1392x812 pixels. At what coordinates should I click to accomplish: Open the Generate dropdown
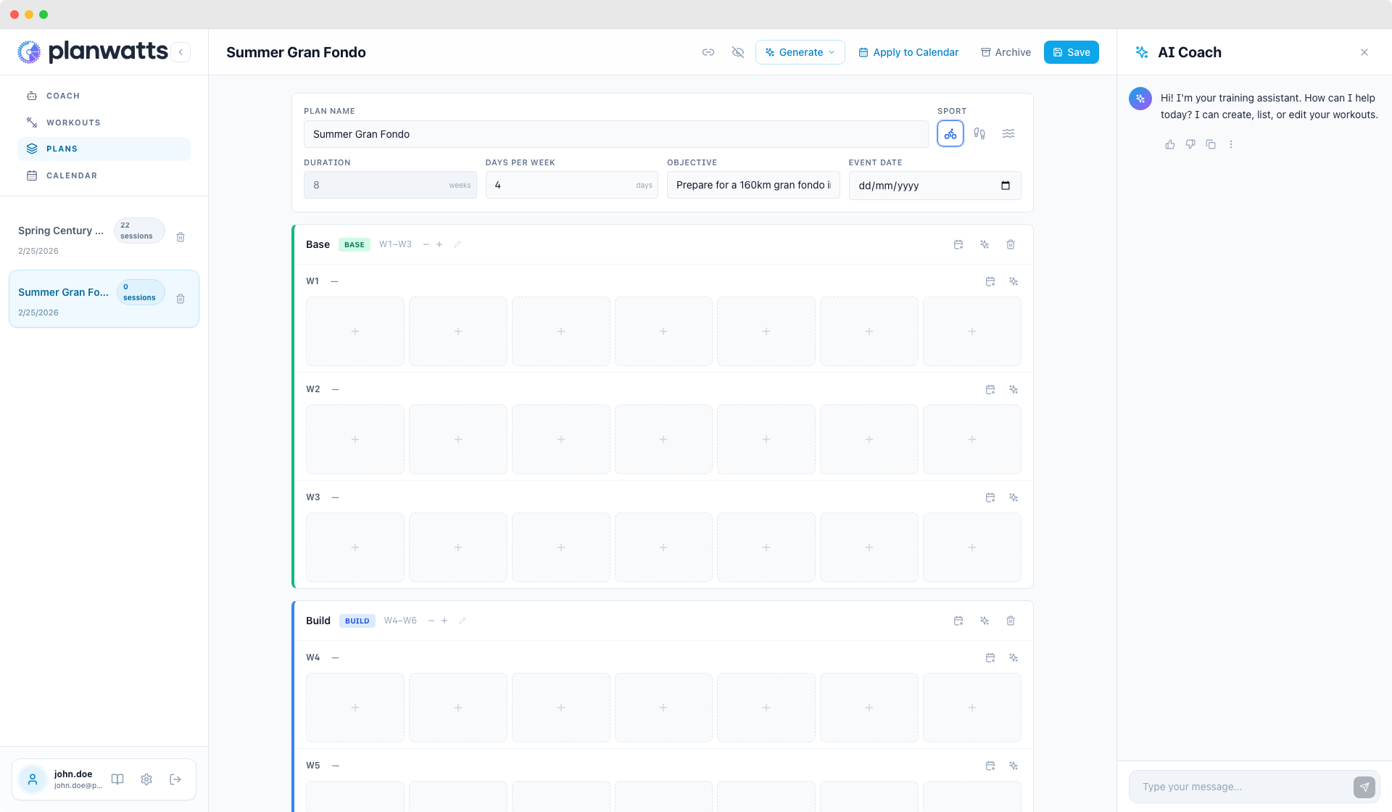(x=800, y=52)
